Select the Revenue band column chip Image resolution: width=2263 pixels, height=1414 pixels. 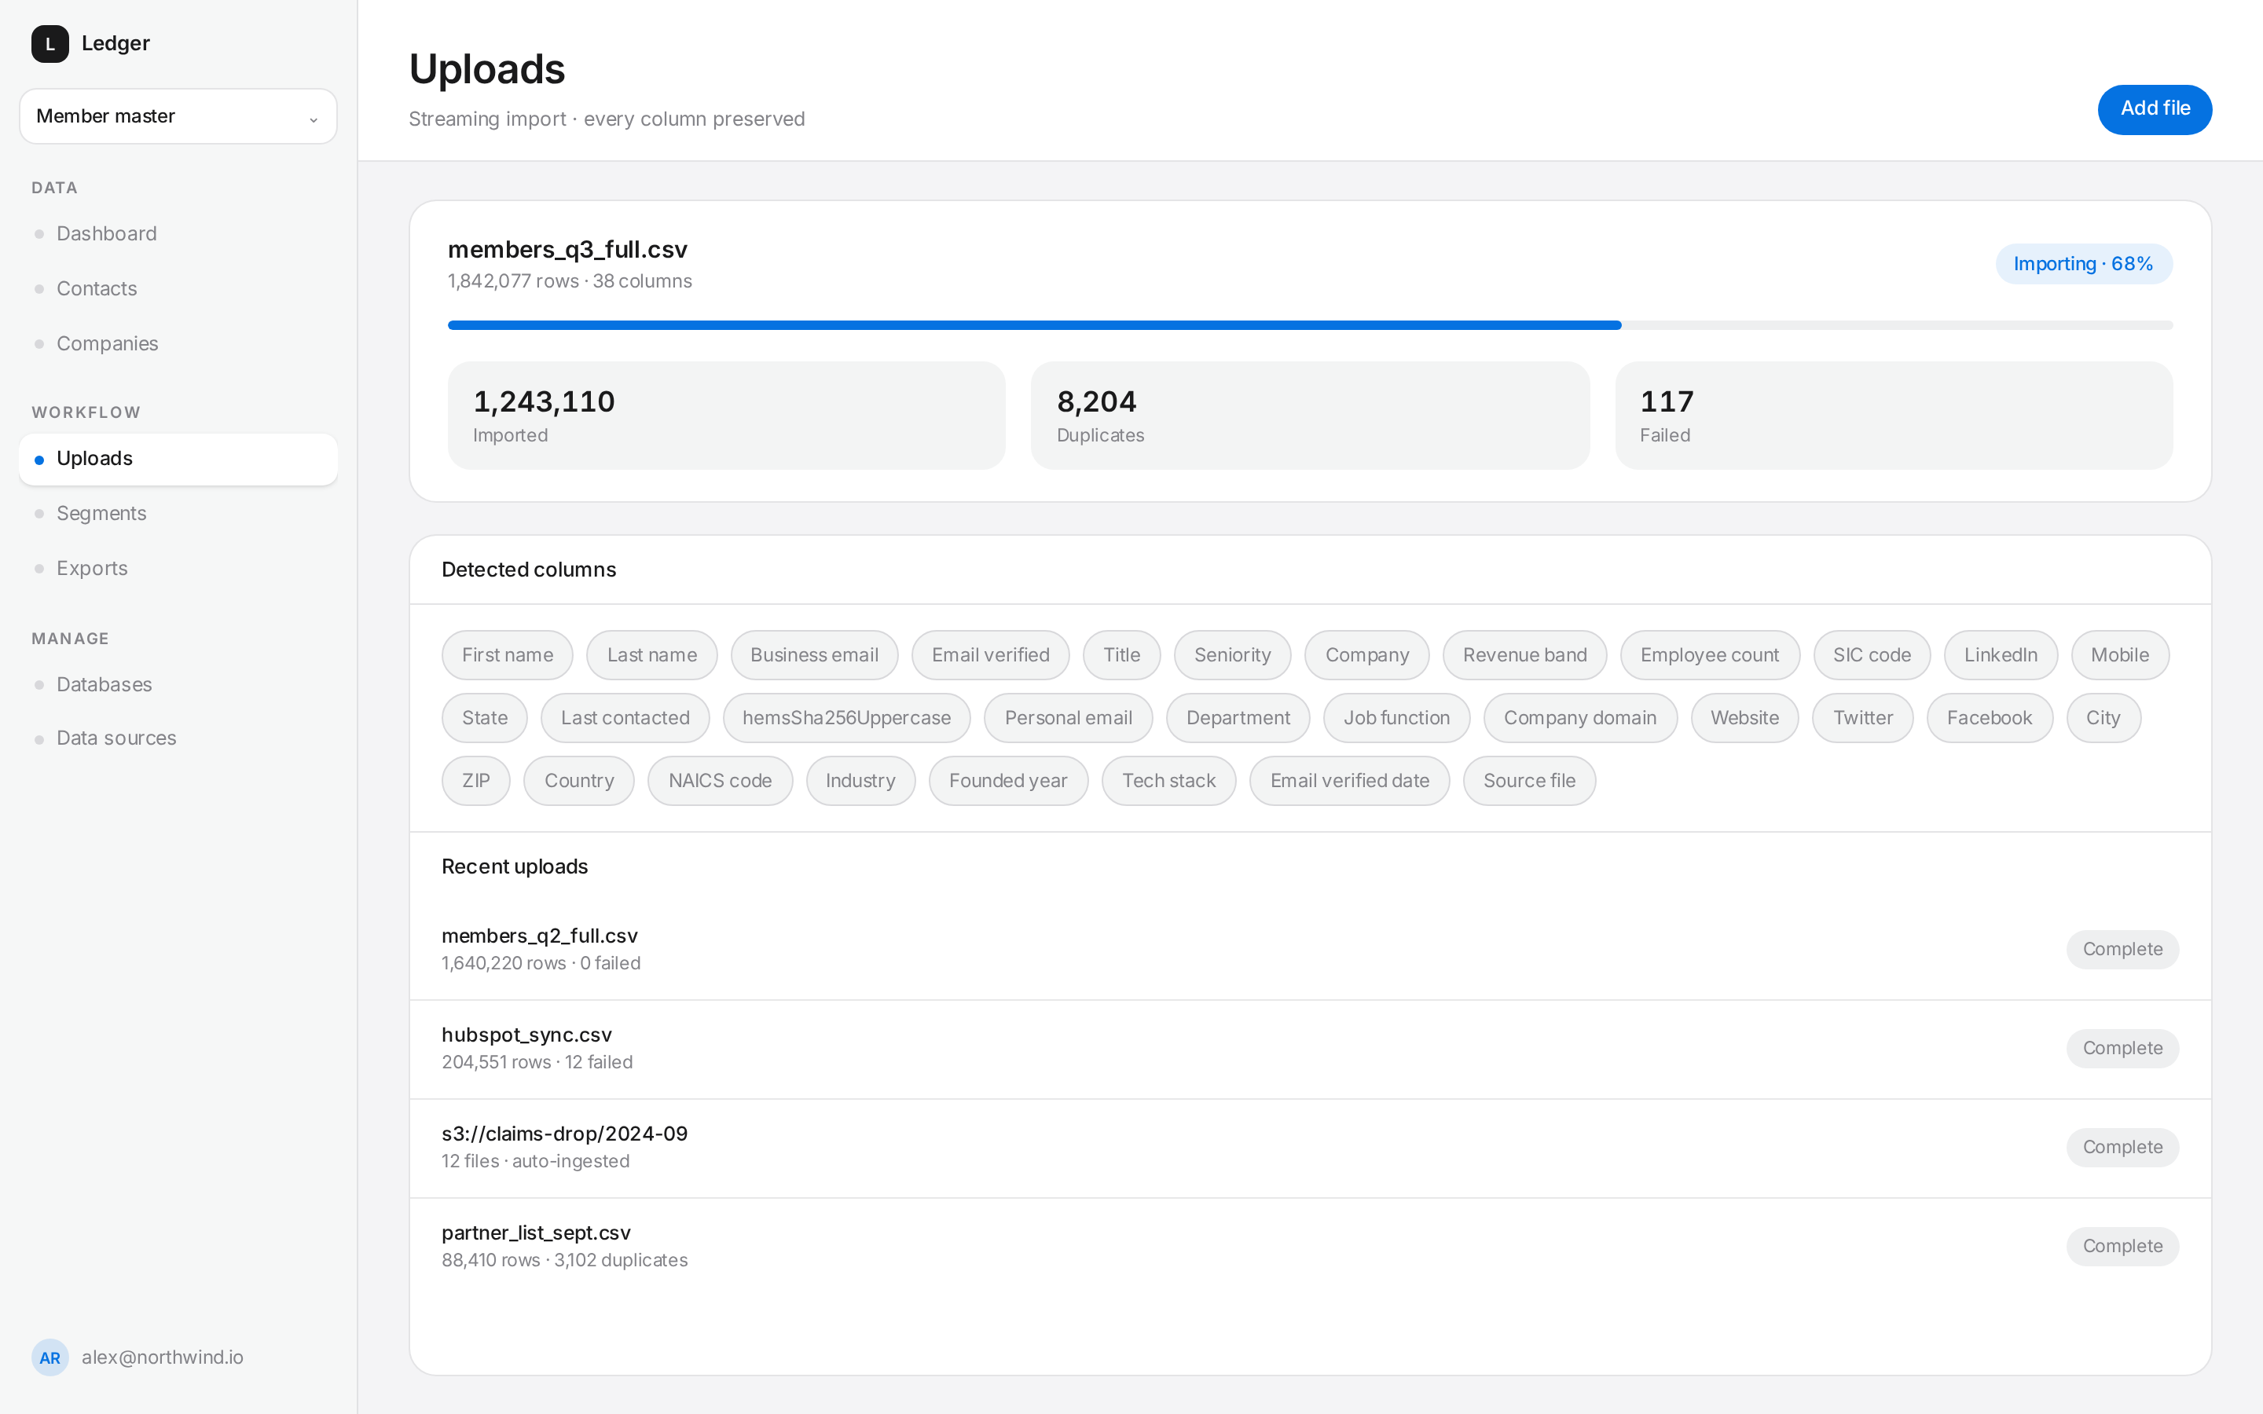tap(1524, 654)
